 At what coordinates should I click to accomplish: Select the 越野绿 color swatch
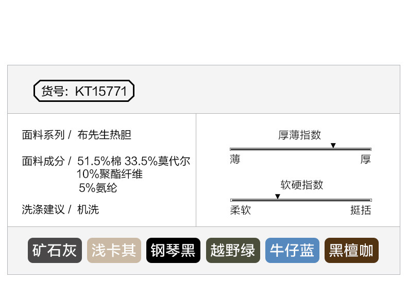[x=232, y=251]
